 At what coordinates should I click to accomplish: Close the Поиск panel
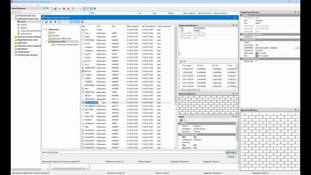[x=237, y=117]
